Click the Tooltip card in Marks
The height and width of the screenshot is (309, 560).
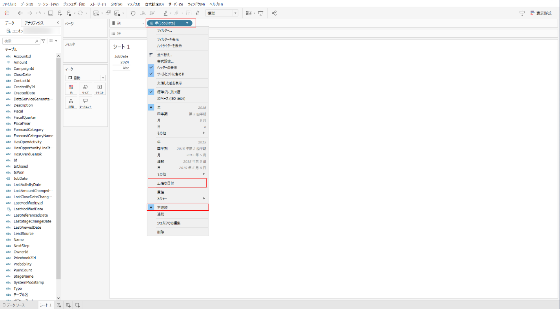coord(85,103)
